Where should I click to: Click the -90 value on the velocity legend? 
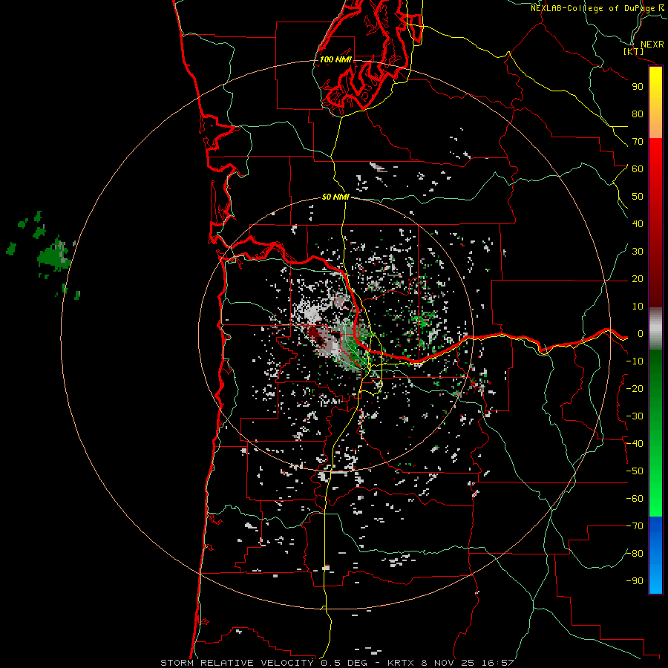[x=635, y=581]
